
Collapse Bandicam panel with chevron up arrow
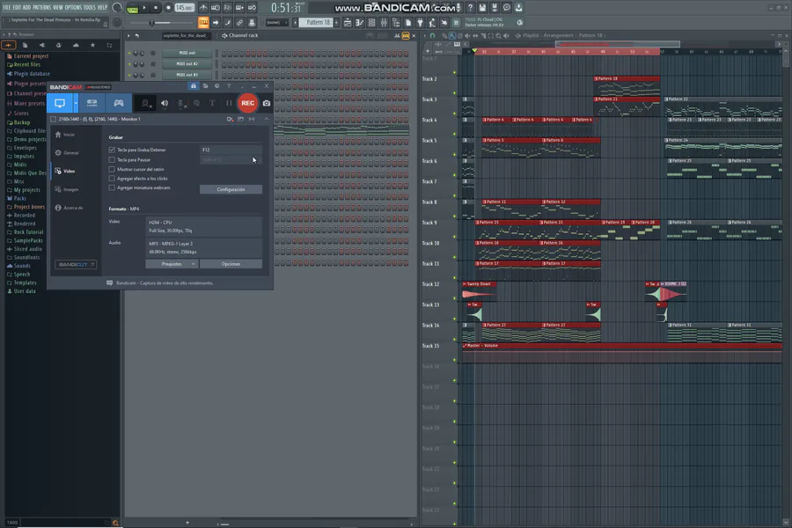tap(266, 120)
